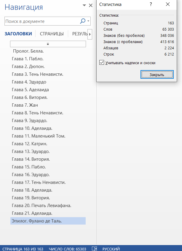The width and height of the screenshot is (182, 251).
Task: Click the Help question mark in Статистика dialog
Action: 151,4
